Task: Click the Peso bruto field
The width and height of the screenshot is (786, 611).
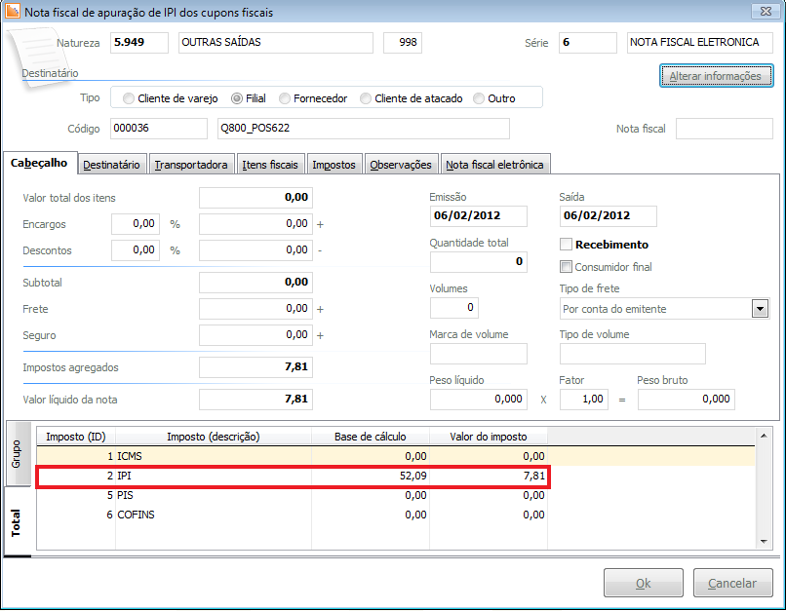Action: (687, 400)
